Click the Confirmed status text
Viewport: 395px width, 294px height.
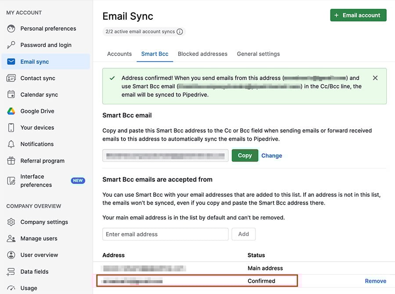[x=261, y=281]
